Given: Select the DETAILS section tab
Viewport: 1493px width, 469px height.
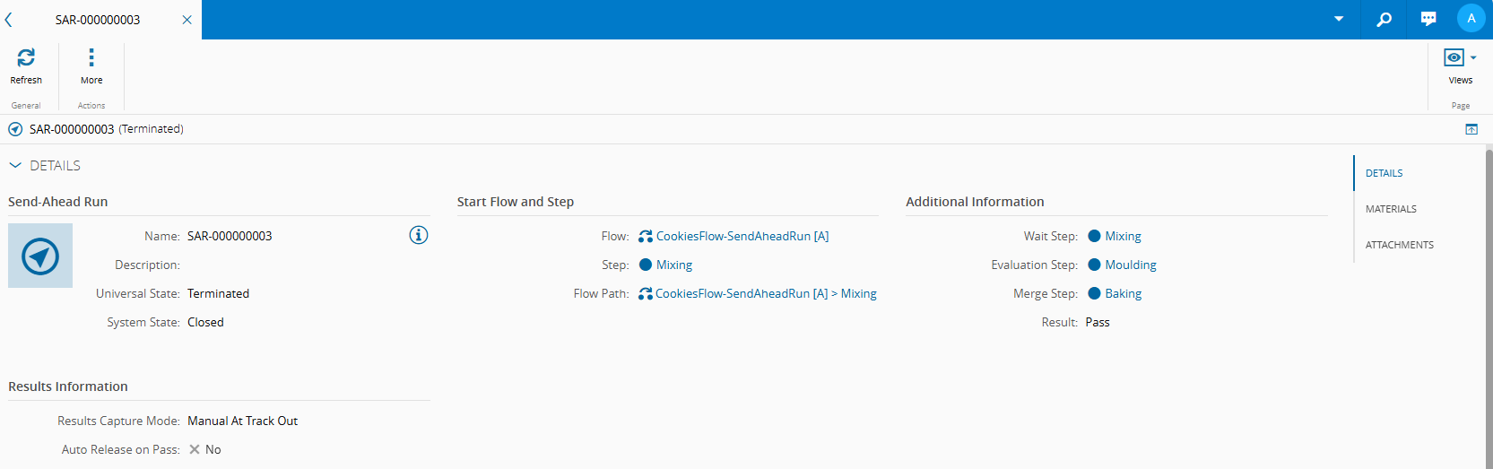Looking at the screenshot, I should 1384,173.
